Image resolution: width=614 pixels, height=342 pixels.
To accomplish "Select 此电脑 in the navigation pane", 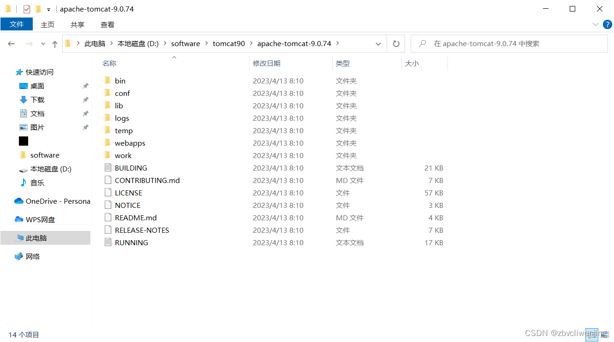I will tap(45, 238).
